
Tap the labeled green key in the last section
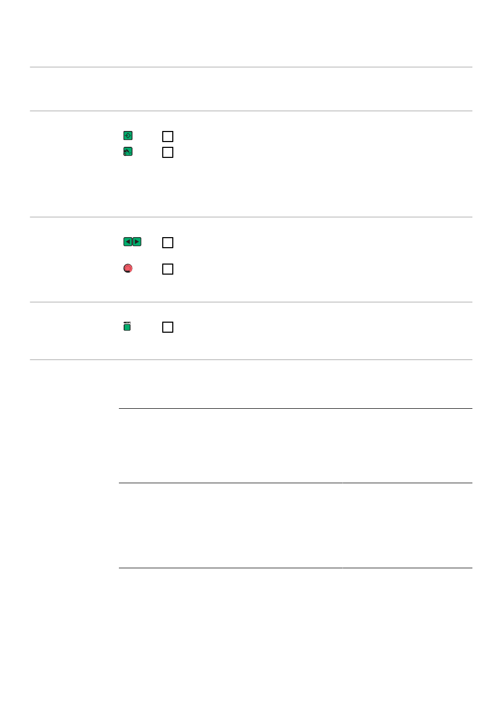127,326
